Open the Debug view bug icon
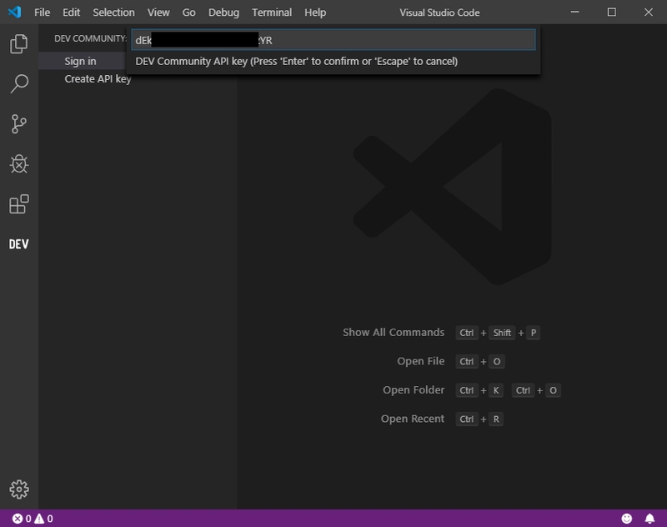 18,163
